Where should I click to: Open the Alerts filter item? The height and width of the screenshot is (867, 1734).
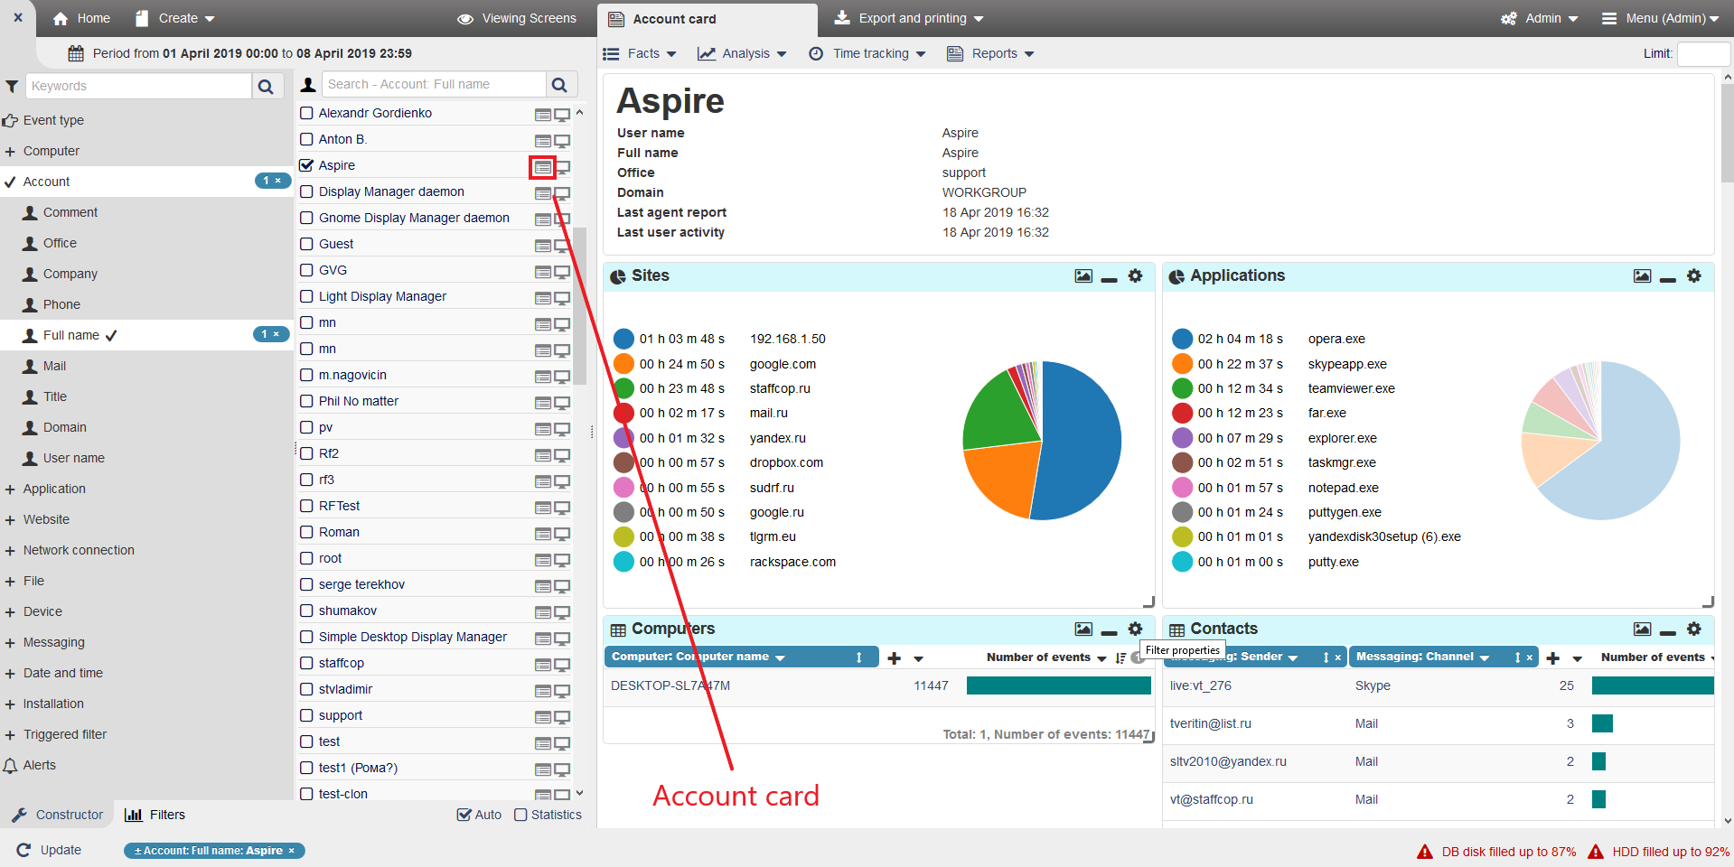tap(39, 765)
